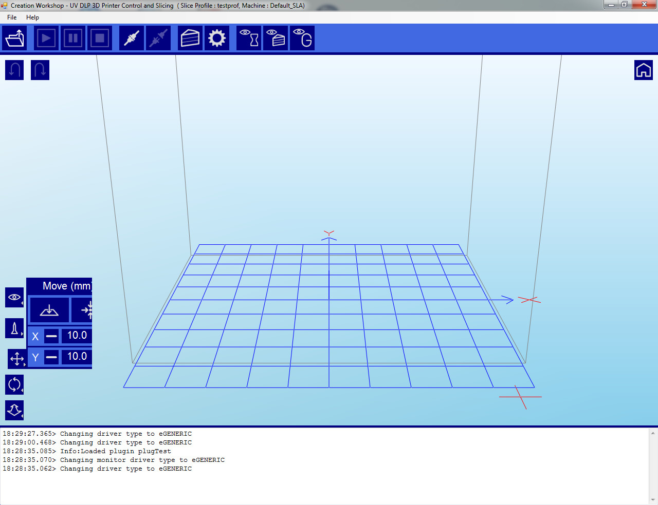The width and height of the screenshot is (658, 505).
Task: Click the redo arrow button
Action: pyautogui.click(x=40, y=70)
